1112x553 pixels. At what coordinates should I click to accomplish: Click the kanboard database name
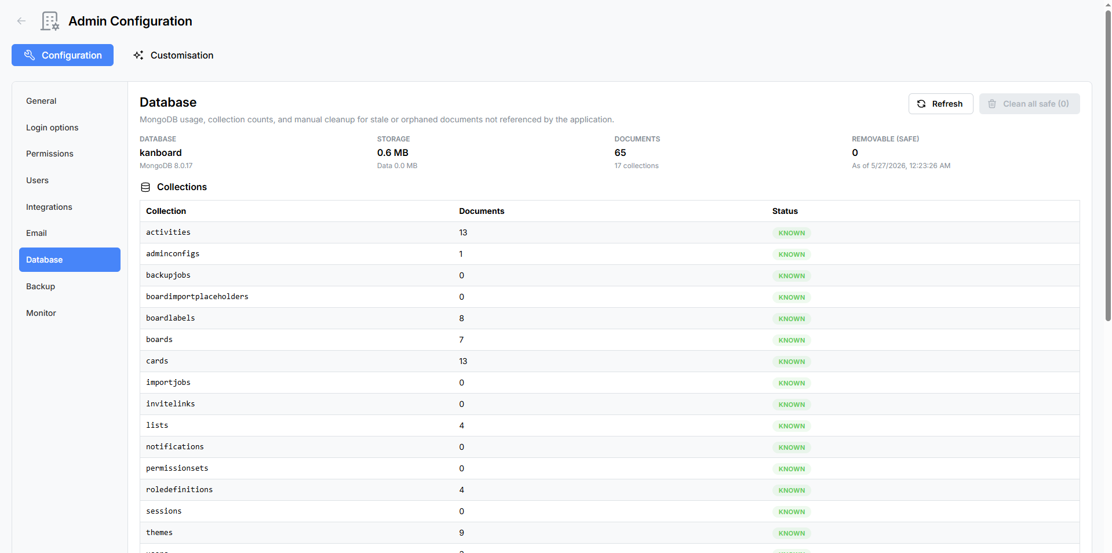tap(161, 152)
